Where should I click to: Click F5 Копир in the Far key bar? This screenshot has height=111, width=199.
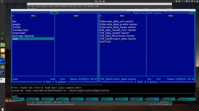point(77,99)
